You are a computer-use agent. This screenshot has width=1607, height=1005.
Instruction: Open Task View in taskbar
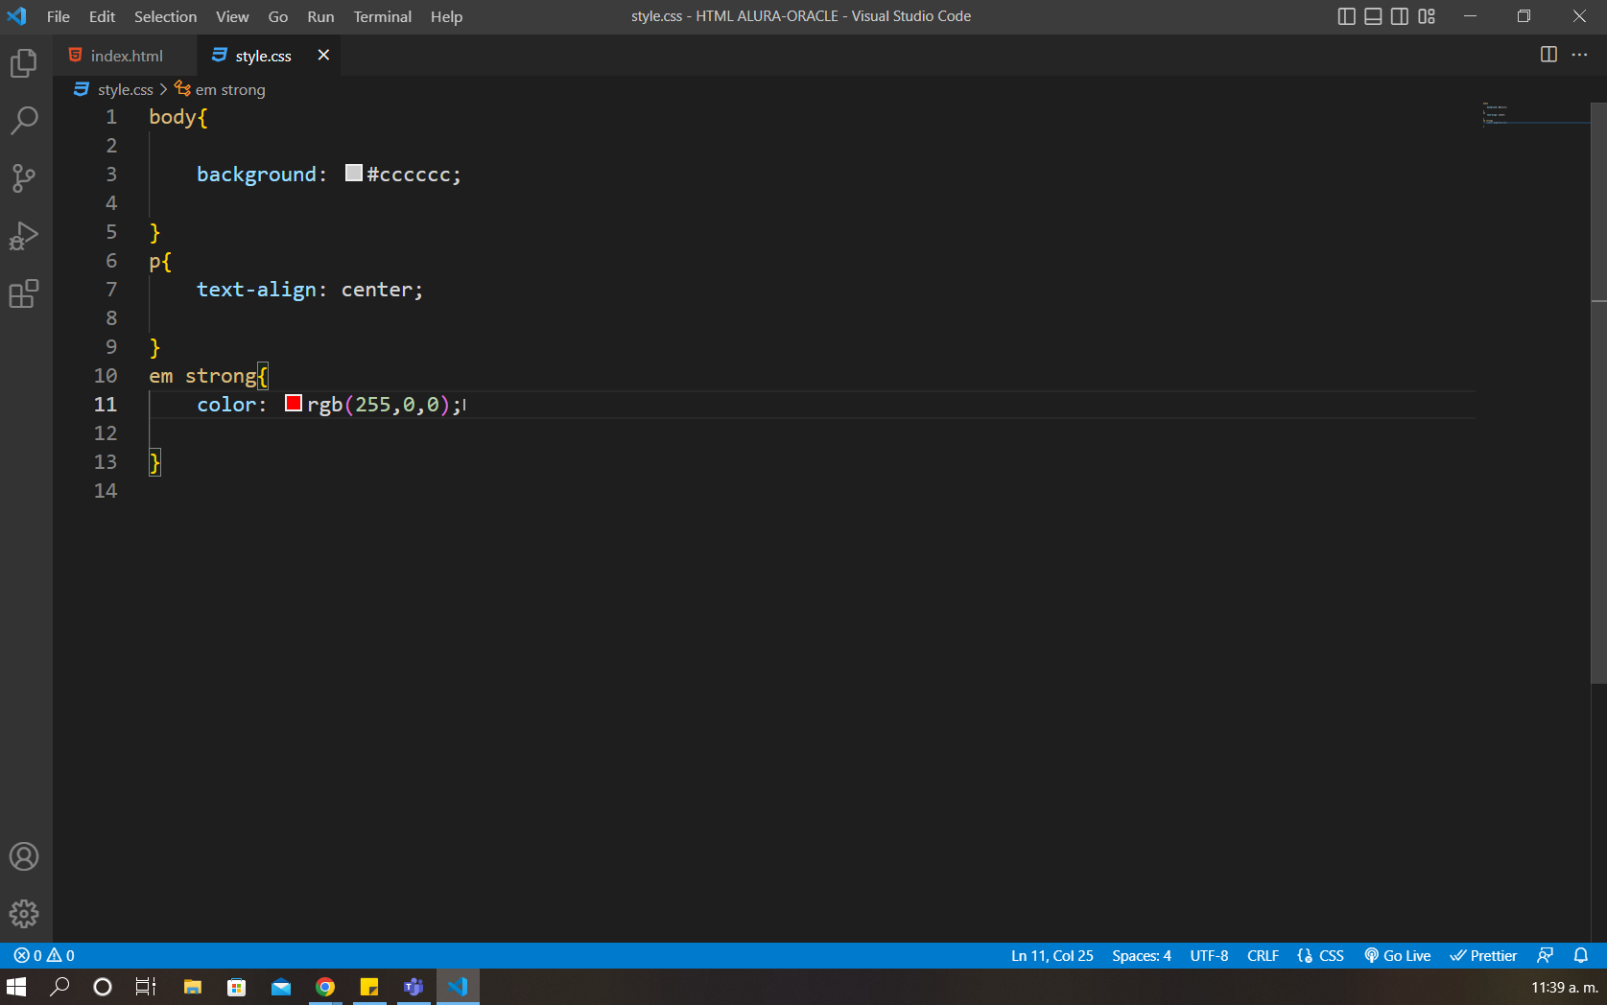click(x=146, y=987)
